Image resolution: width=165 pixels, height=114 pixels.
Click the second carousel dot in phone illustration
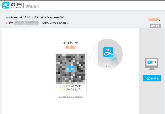[x=109, y=66]
